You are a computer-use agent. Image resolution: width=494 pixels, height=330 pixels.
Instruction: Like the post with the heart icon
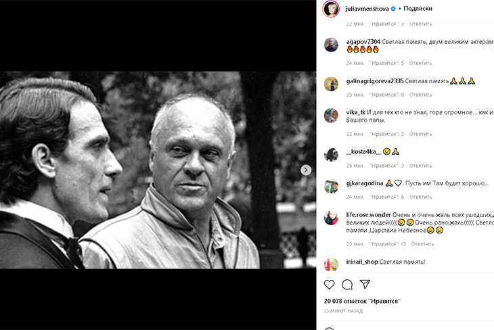pyautogui.click(x=330, y=285)
